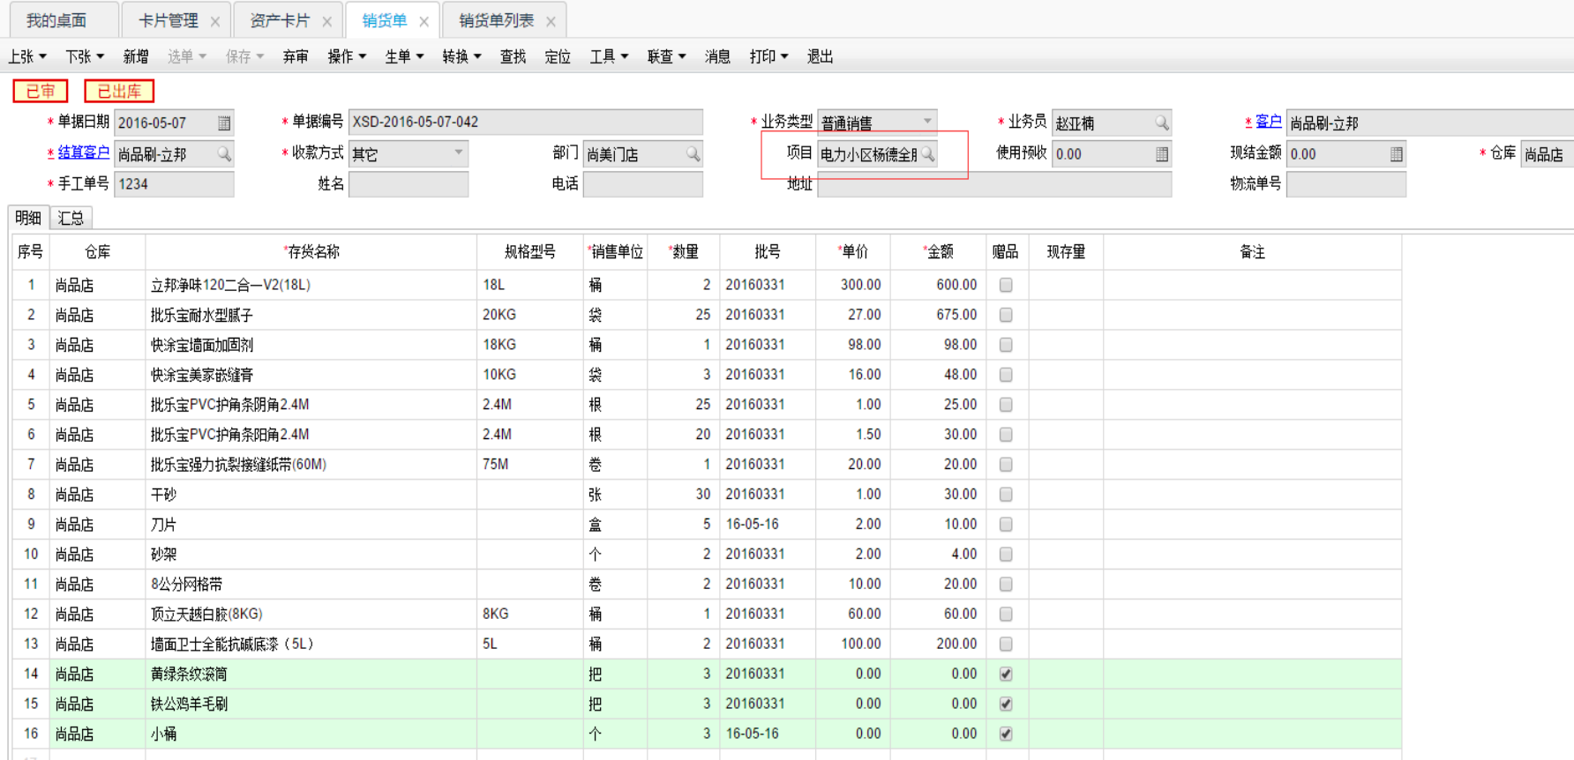The height and width of the screenshot is (760, 1574).
Task: Open the 业务类型 dropdown
Action: 927,122
